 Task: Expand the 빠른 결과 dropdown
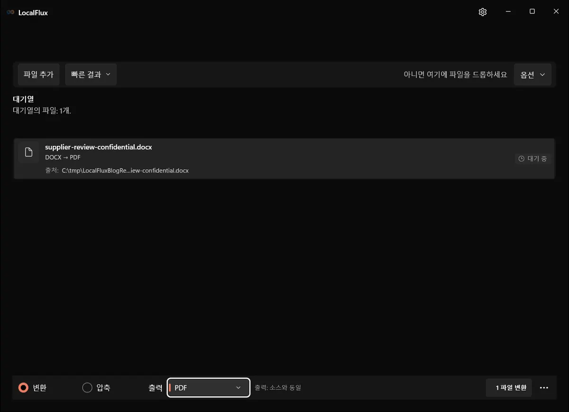[91, 74]
